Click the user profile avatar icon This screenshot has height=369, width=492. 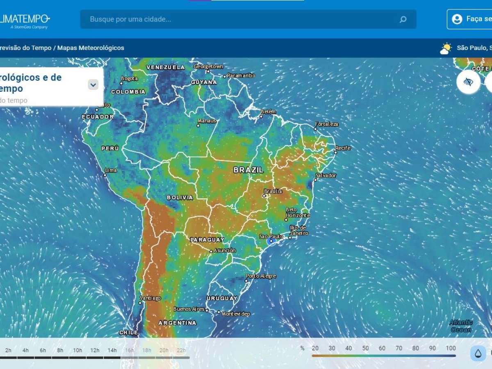tap(457, 19)
